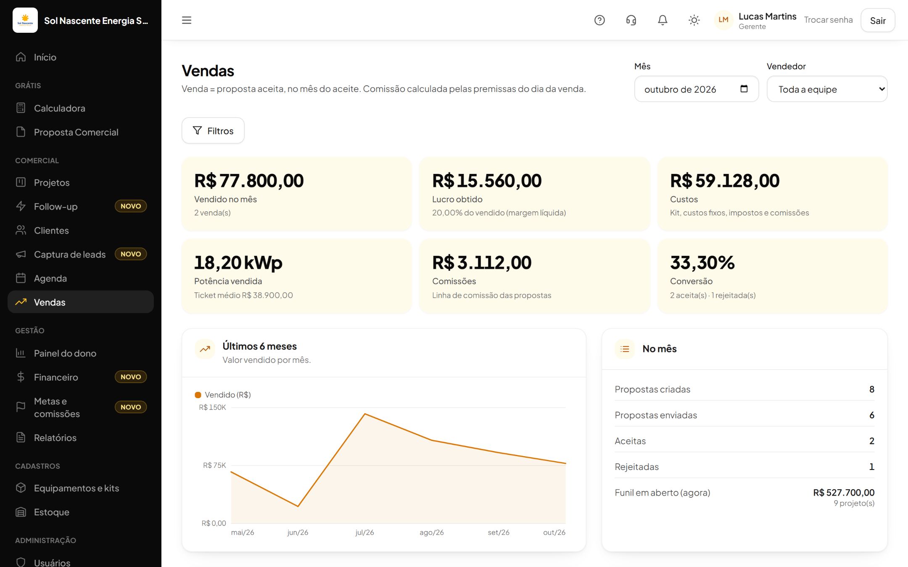Click 'Equipamentos e kits' sidebar entry
Viewport: 908px width, 567px height.
coord(81,488)
